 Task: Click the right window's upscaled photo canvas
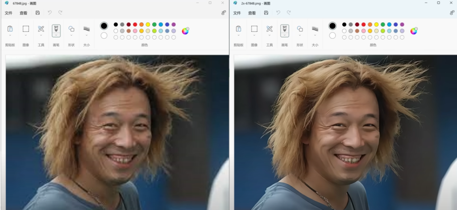[345, 133]
